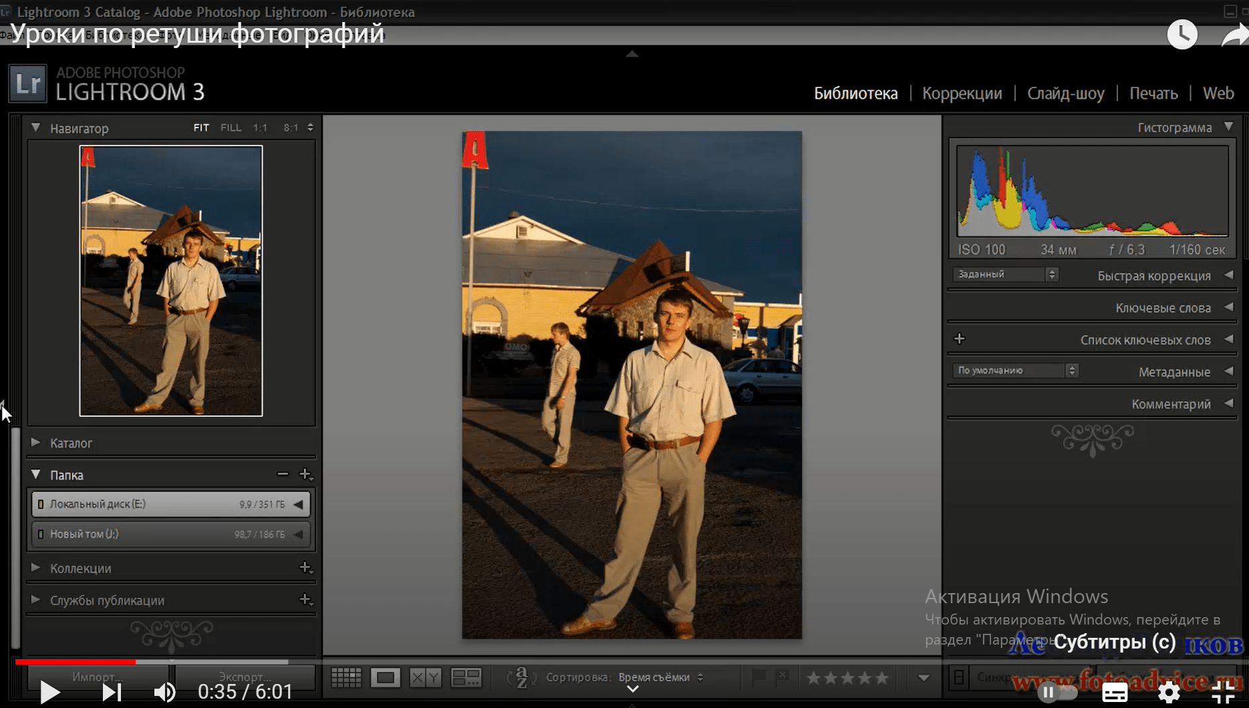This screenshot has width=1249, height=708.
Task: Expand the Ключевые слова panel
Action: pyautogui.click(x=1228, y=307)
